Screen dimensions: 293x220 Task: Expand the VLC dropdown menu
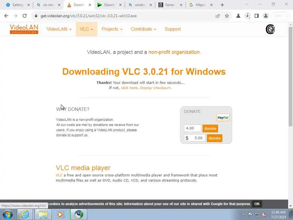click(x=86, y=29)
